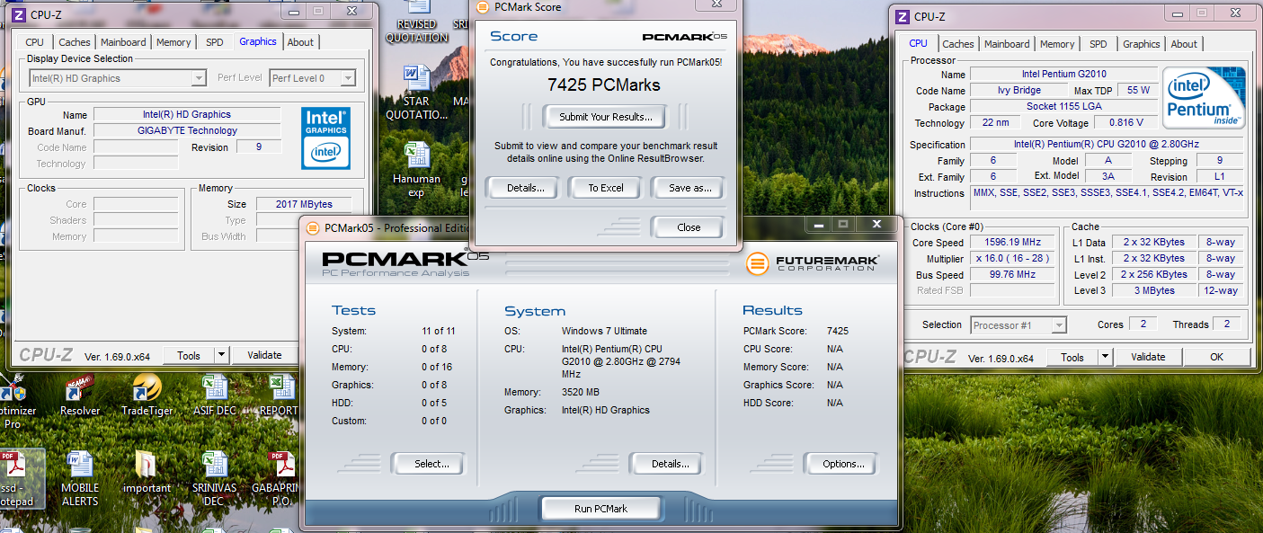Click the Core Speed value 1596.19 MHz
Screen dimensions: 1263x533
tap(1014, 243)
